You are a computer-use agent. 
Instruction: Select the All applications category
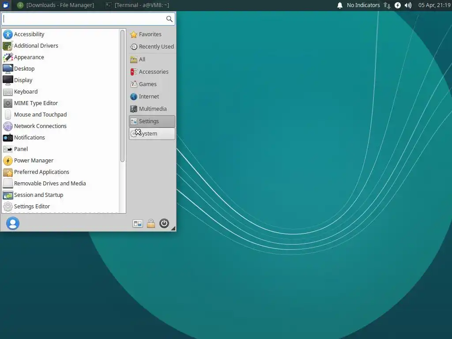coord(152,60)
